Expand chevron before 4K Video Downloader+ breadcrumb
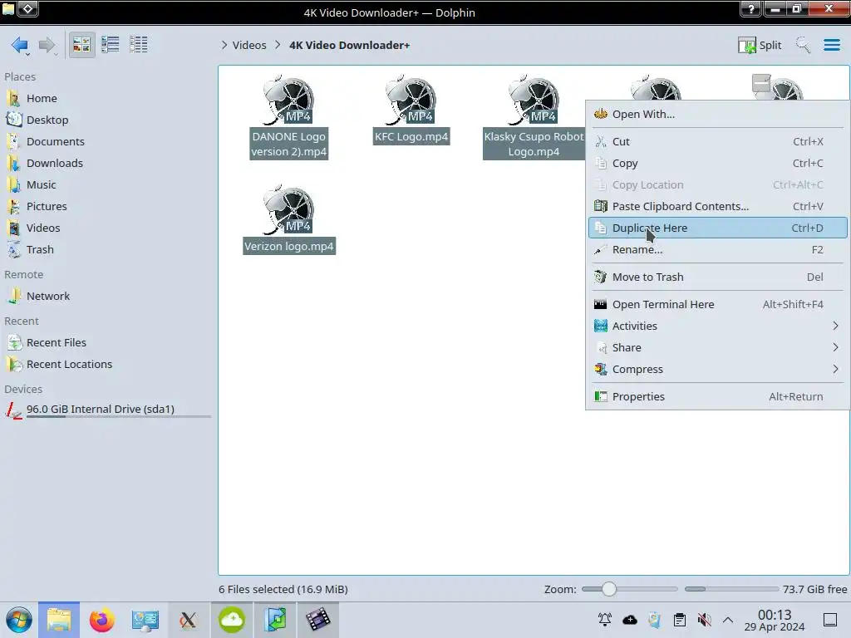Screen dimensions: 851x638 278,45
